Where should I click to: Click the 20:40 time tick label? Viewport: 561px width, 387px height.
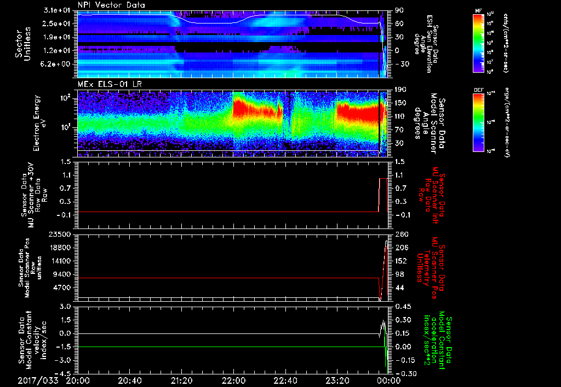(130, 380)
